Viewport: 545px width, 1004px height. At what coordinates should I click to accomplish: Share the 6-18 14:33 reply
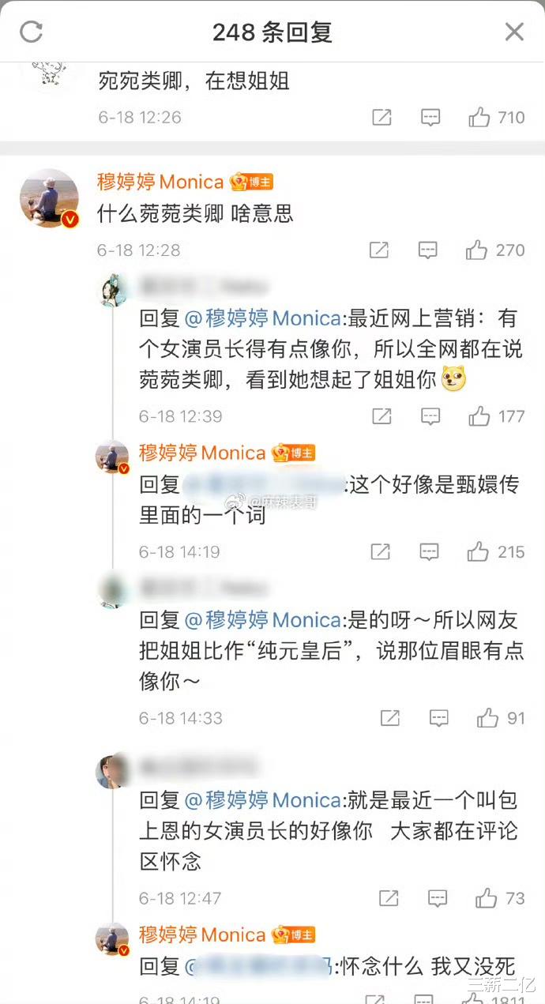point(390,718)
